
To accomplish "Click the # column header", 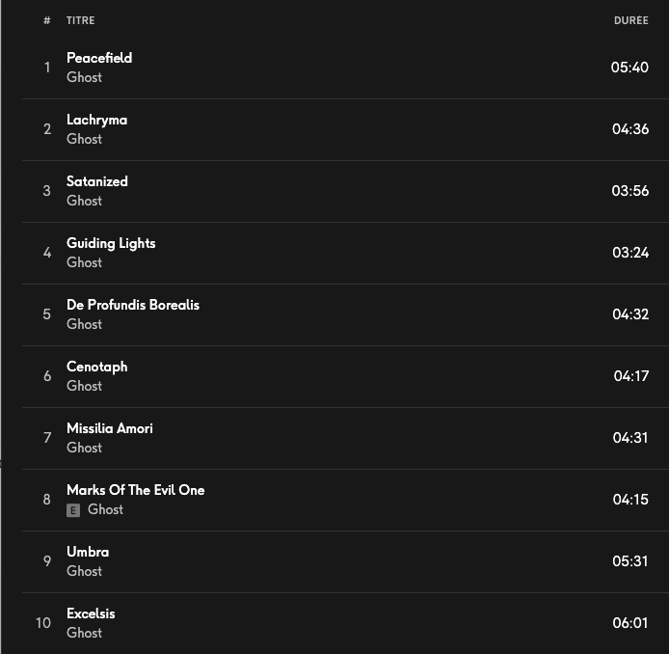I will pos(46,20).
